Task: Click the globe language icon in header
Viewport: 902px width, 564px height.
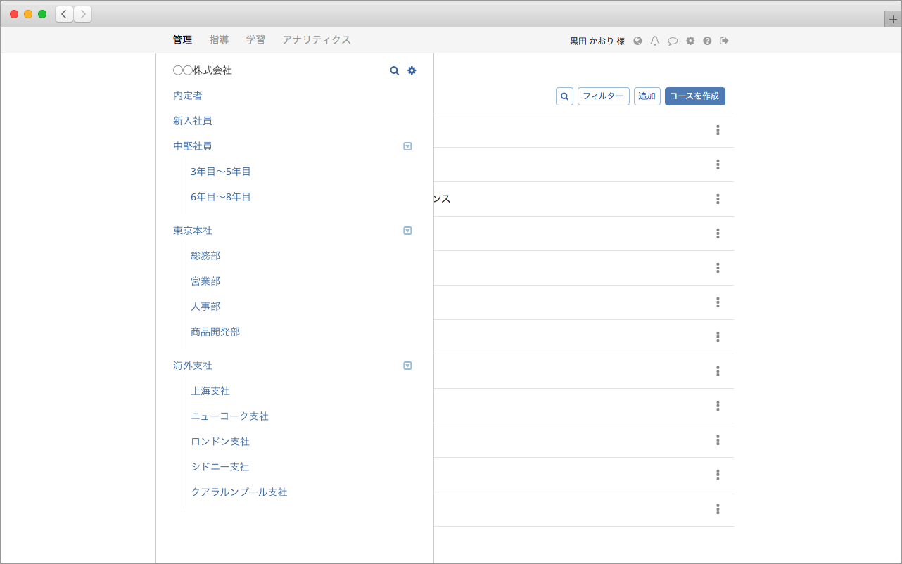Action: 637,41
